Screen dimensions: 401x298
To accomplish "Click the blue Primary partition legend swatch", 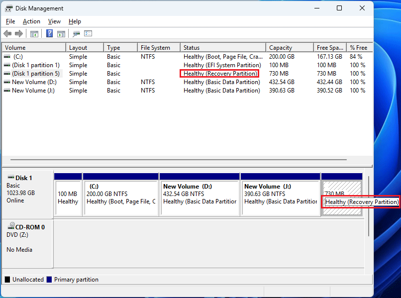I will click(x=49, y=279).
